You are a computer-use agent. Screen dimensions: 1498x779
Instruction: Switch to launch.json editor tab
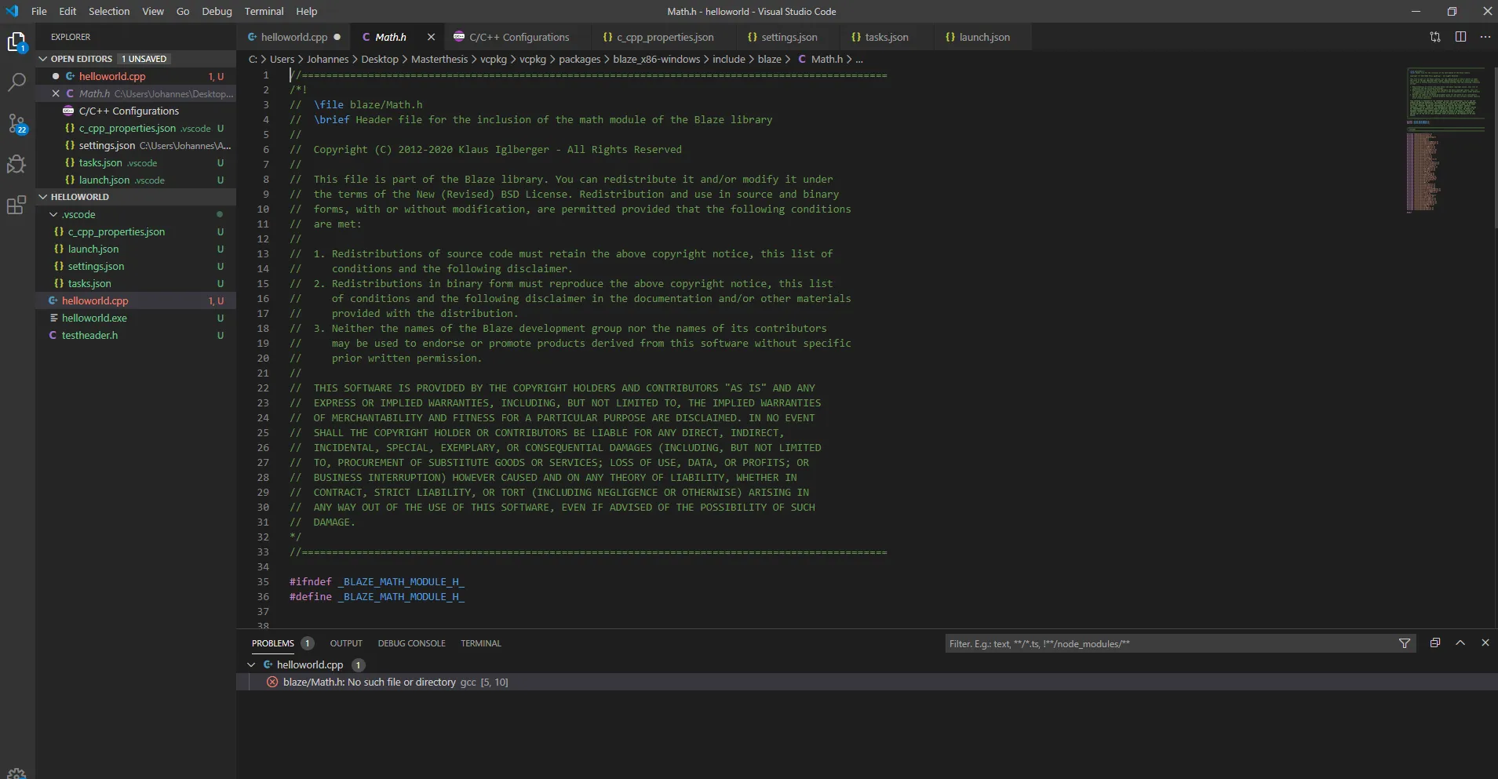click(x=984, y=37)
